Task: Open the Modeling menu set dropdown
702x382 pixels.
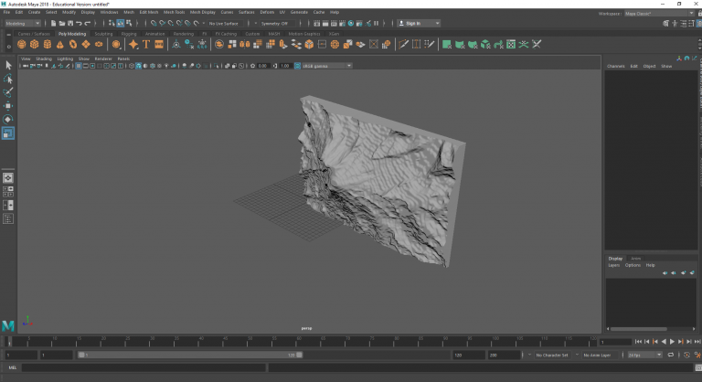Action: point(22,23)
